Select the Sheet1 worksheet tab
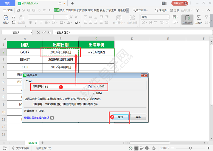 [x=32, y=143]
